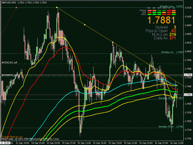
Task: Click the 'Intraday Pivot - 1.7786' label
Action: pyautogui.click(x=171, y=126)
